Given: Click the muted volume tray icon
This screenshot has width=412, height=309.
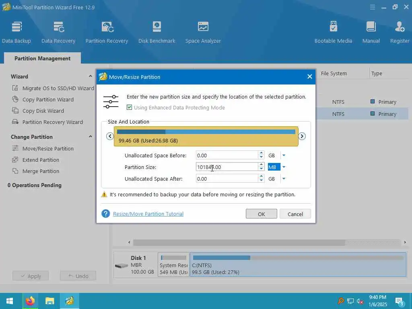Looking at the screenshot, I should click(x=360, y=301).
